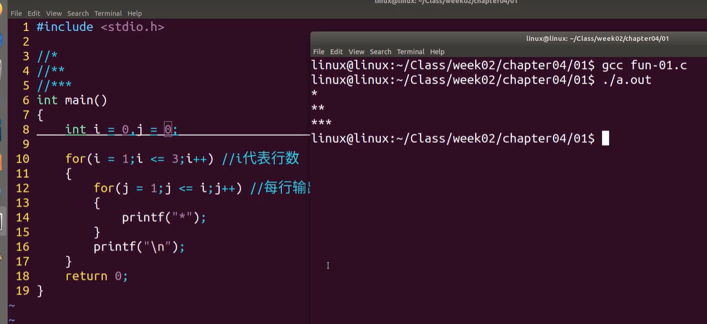Click the "return 0;" statement in the code

click(97, 276)
